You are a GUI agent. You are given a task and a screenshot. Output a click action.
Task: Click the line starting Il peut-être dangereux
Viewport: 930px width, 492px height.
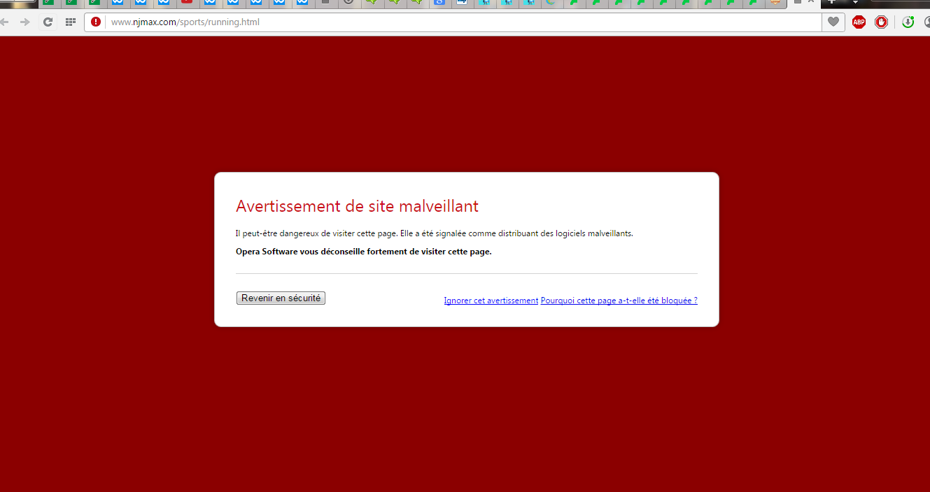434,233
